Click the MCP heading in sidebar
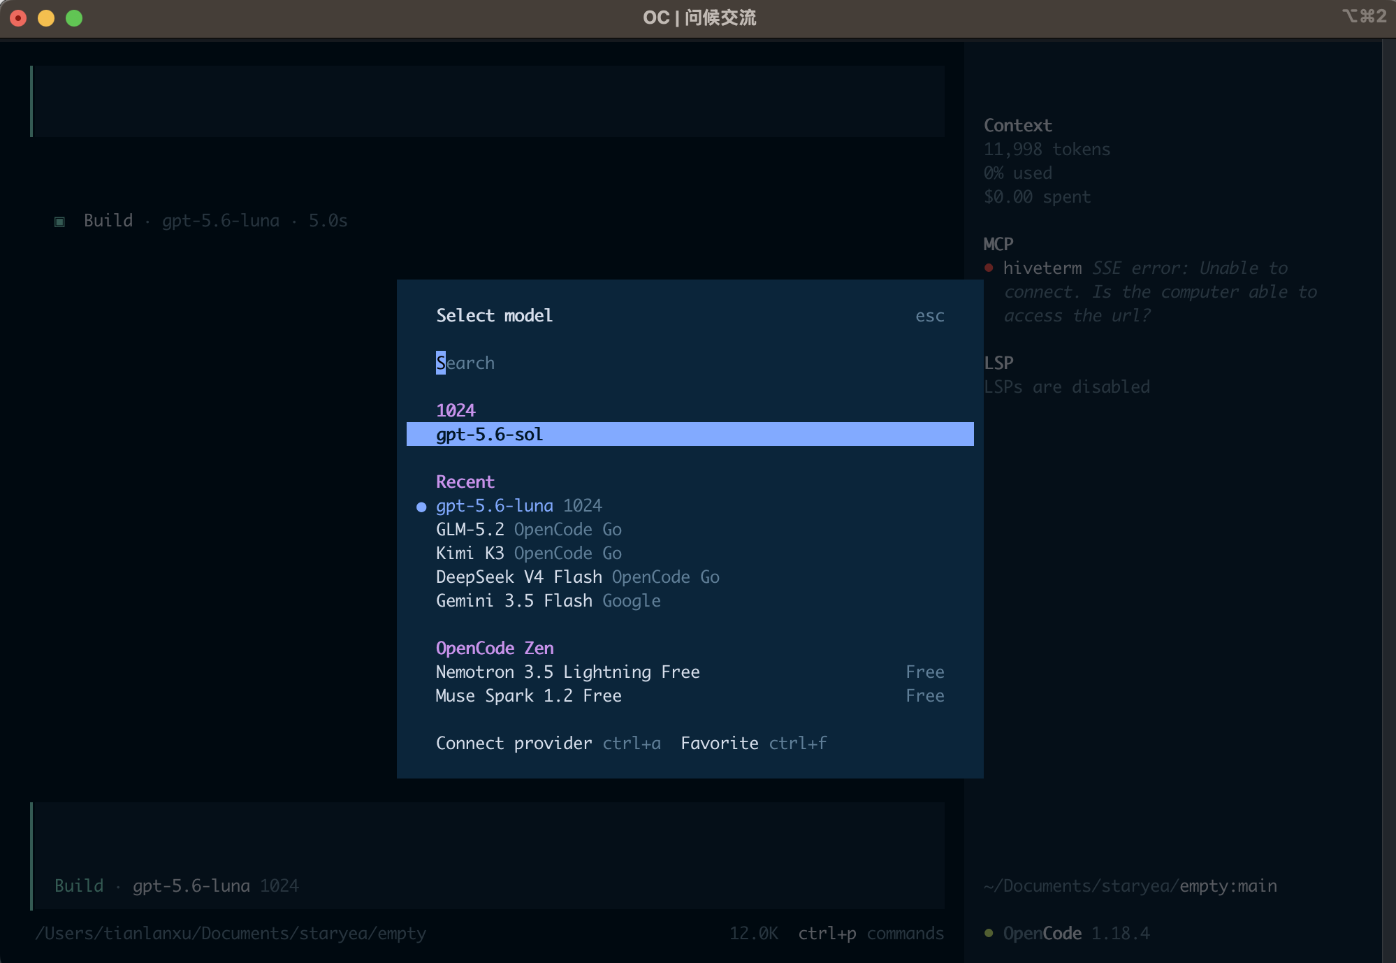Screen dimensions: 1396x963 click(x=998, y=244)
